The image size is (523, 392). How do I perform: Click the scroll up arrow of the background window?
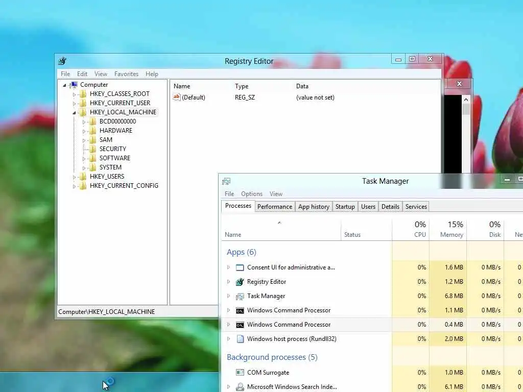coord(466,100)
